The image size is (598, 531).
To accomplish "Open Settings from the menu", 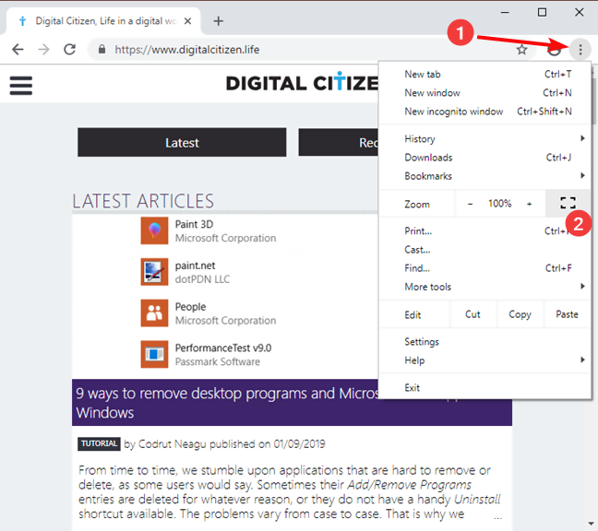I will coord(485,342).
